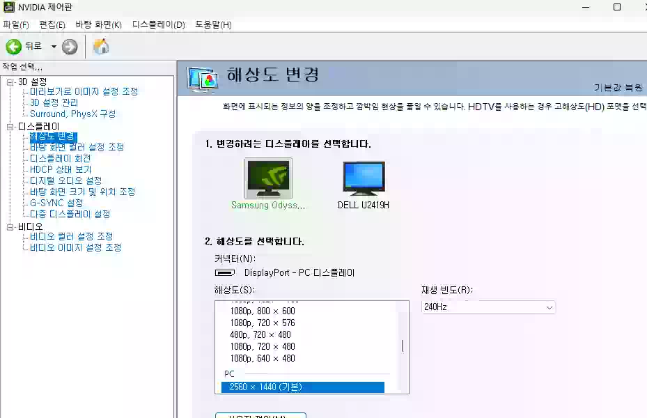The height and width of the screenshot is (418, 647).
Task: Select resolution 1080p, 800 × 600
Action: pyautogui.click(x=263, y=311)
